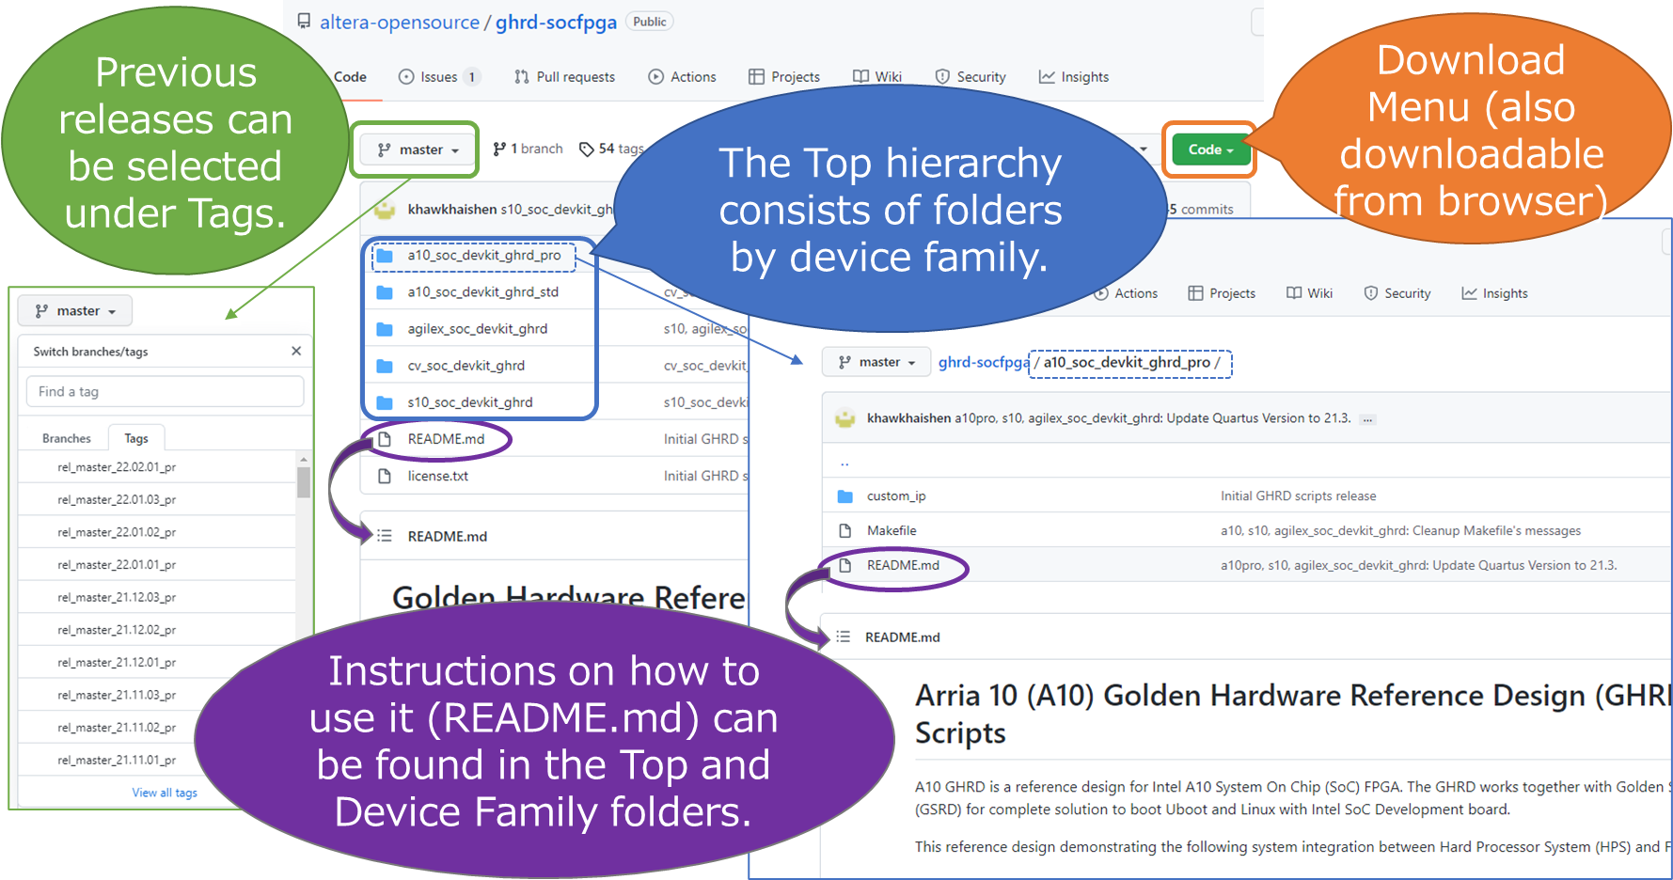
Task: Click the Makefile file icon
Action: pos(844,531)
